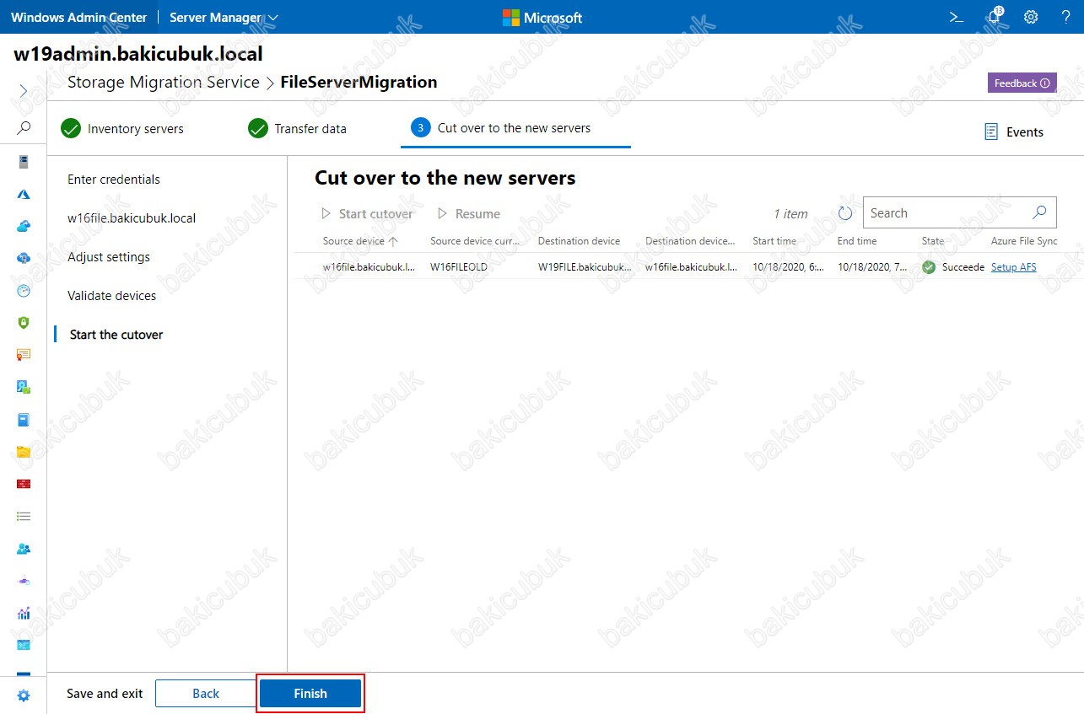Open the red Firewall brick icon
Screen dimensions: 1084x714
click(x=24, y=484)
